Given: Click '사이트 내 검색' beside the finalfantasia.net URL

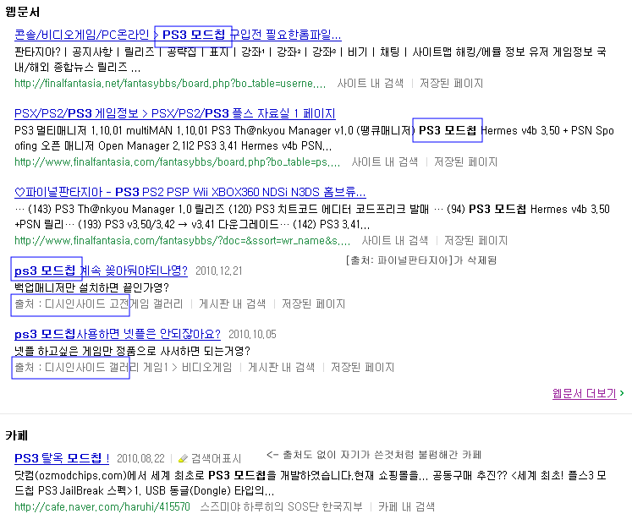Looking at the screenshot, I should 371,84.
